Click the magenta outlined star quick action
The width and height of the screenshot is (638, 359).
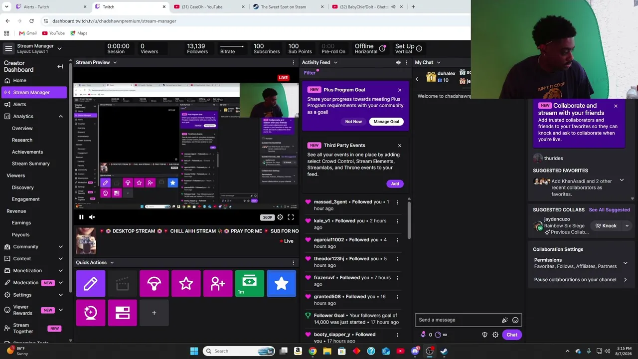coord(186,284)
